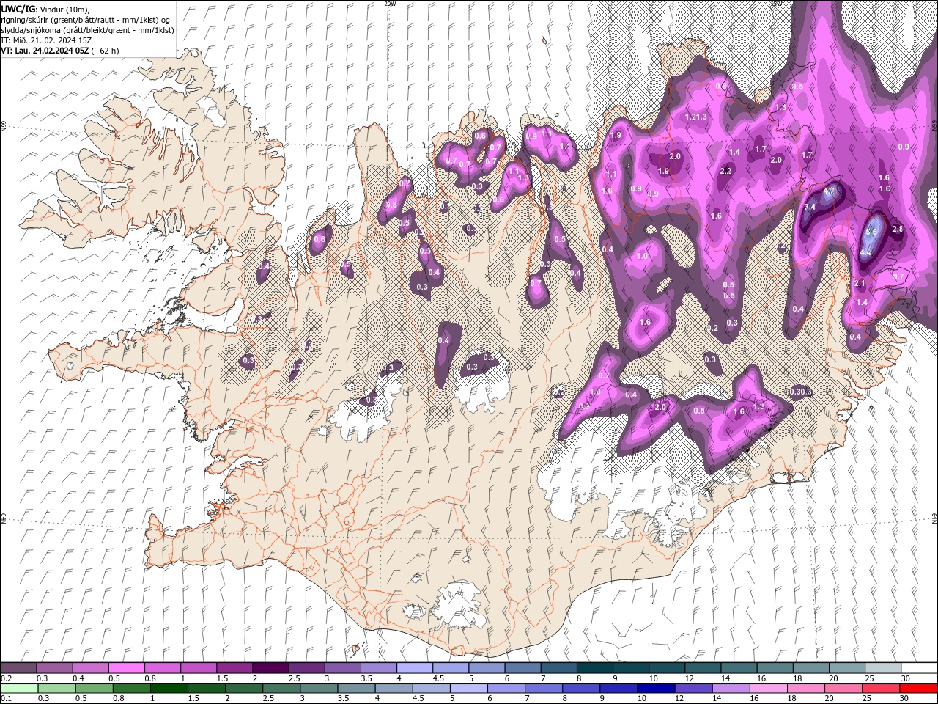The image size is (938, 704).
Task: Click the snow scale swatch for 1–1.5
Action: 198,668
